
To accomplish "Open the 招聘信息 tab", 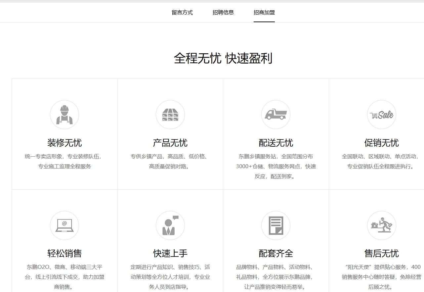I will point(223,12).
